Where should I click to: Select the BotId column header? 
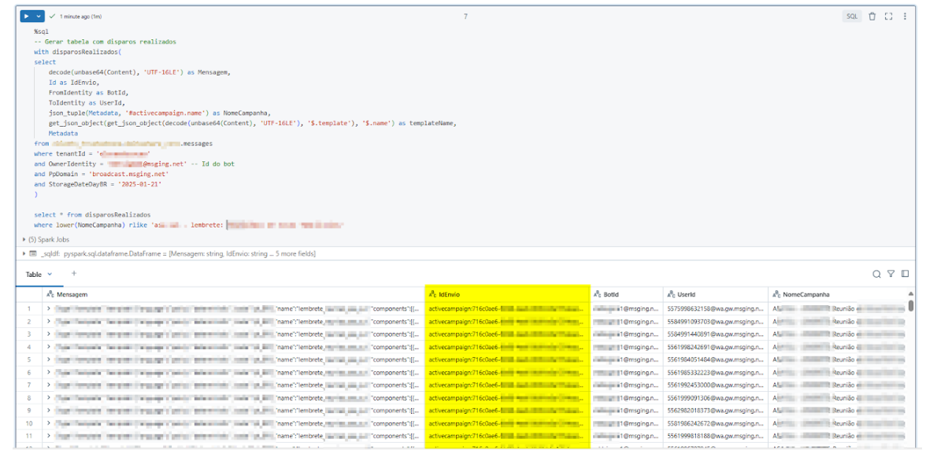611,293
